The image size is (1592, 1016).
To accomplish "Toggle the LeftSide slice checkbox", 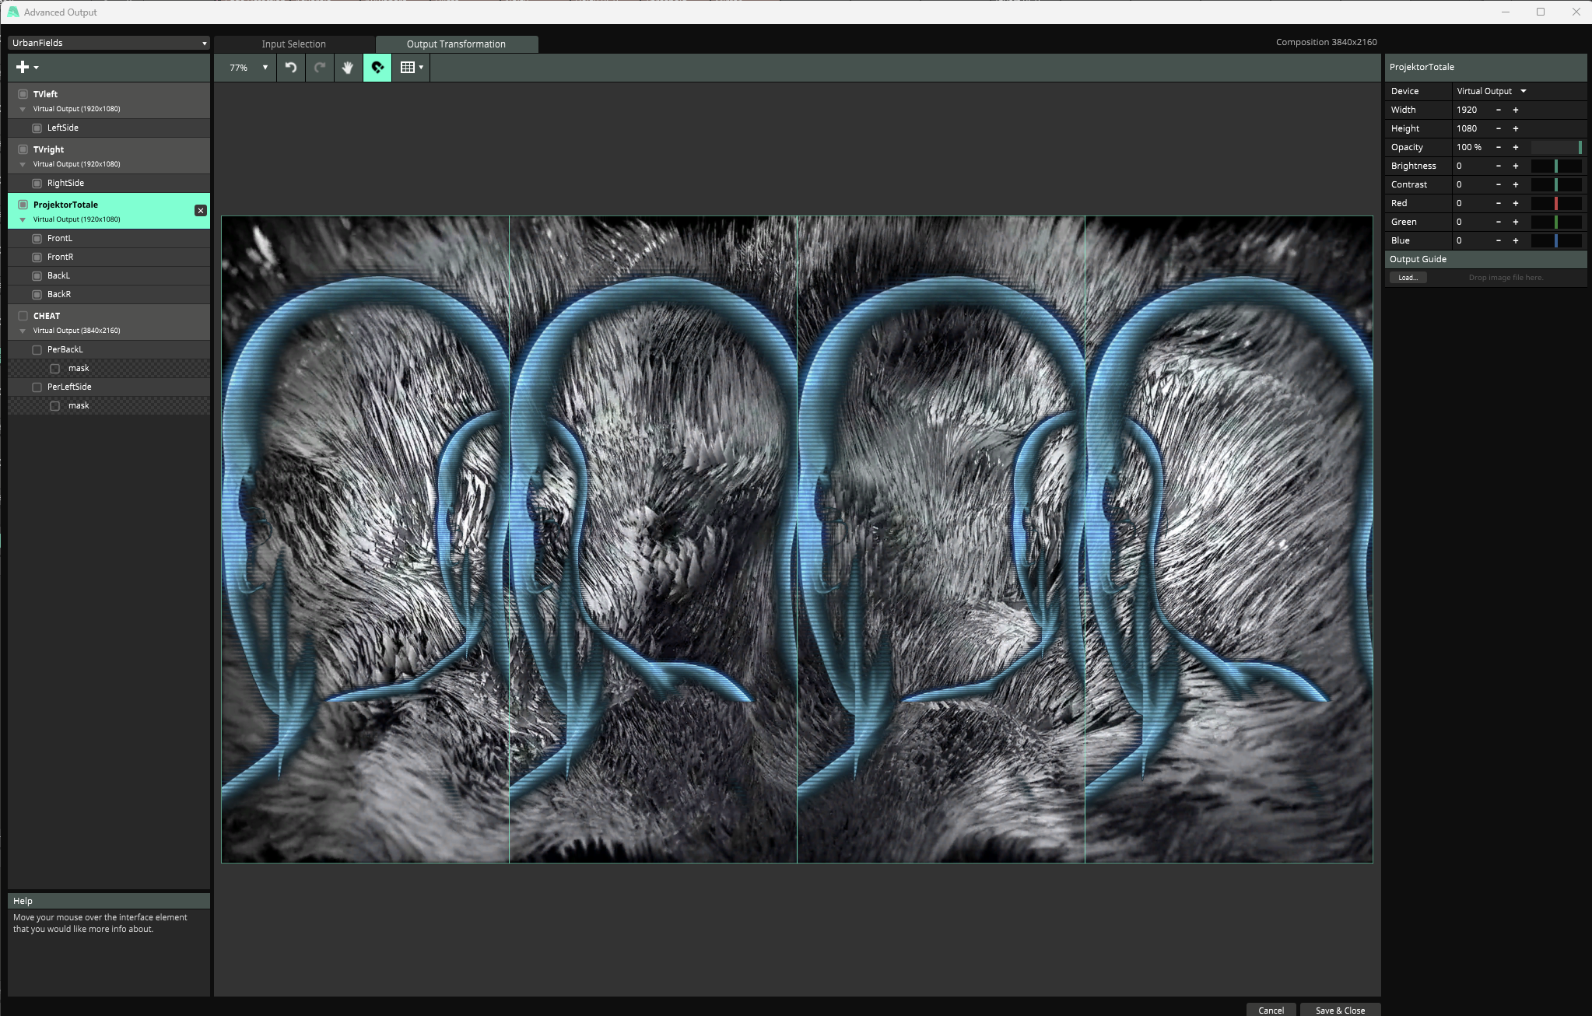I will pyautogui.click(x=37, y=128).
